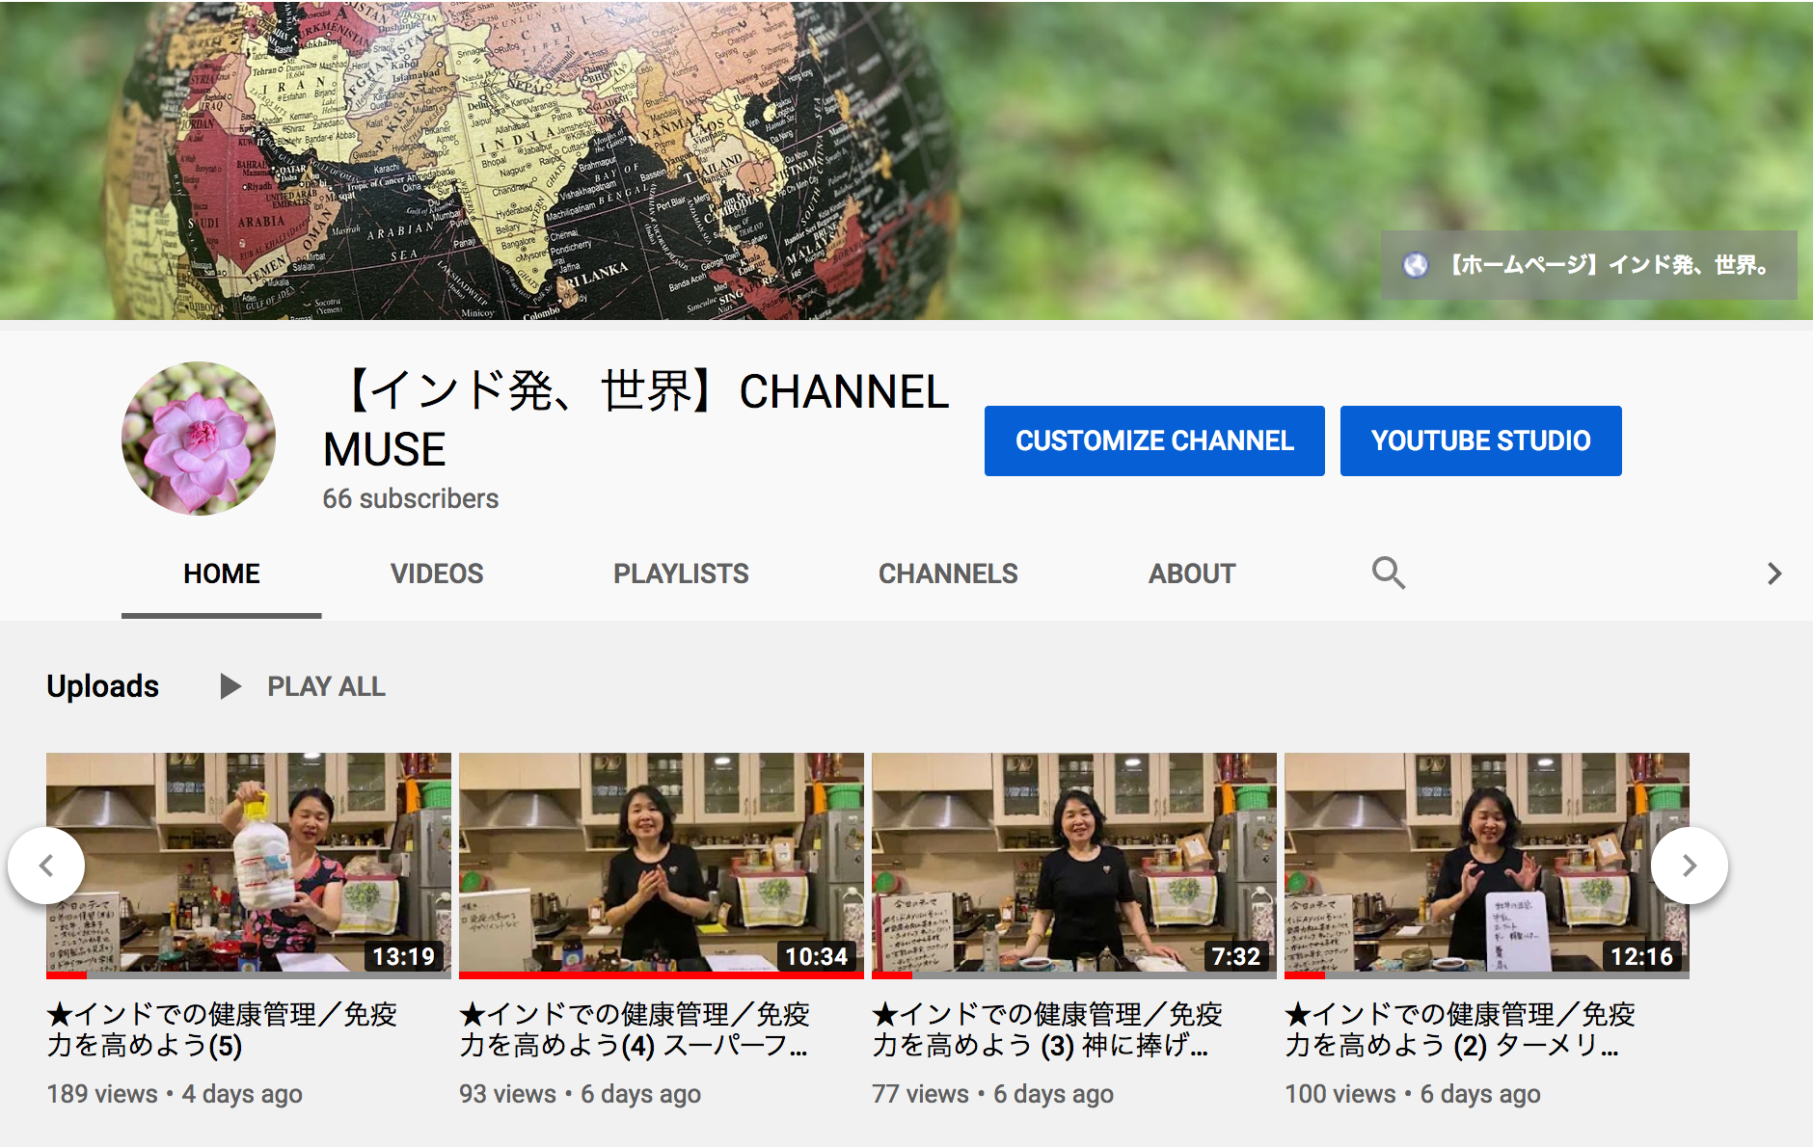Click '100 views • 6 days ago' text
Viewport: 1813px width, 1147px height.
[x=1413, y=1094]
